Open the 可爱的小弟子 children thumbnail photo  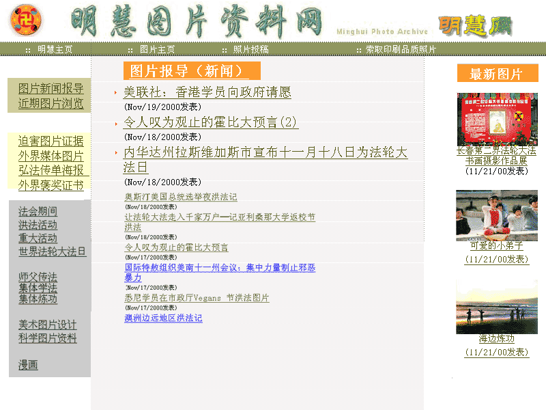coord(496,215)
